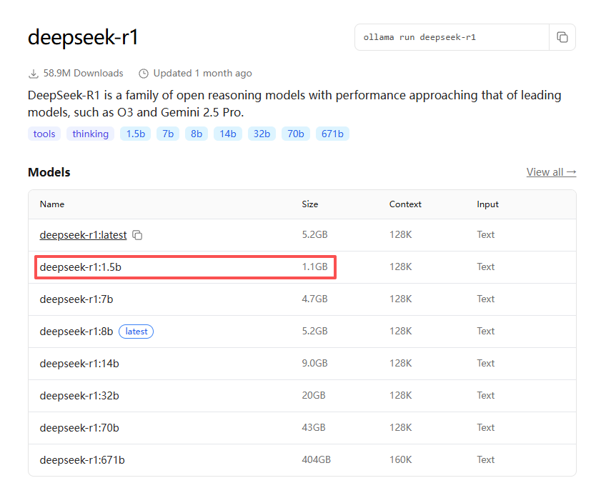Choose the 32b size tag

coord(262,134)
